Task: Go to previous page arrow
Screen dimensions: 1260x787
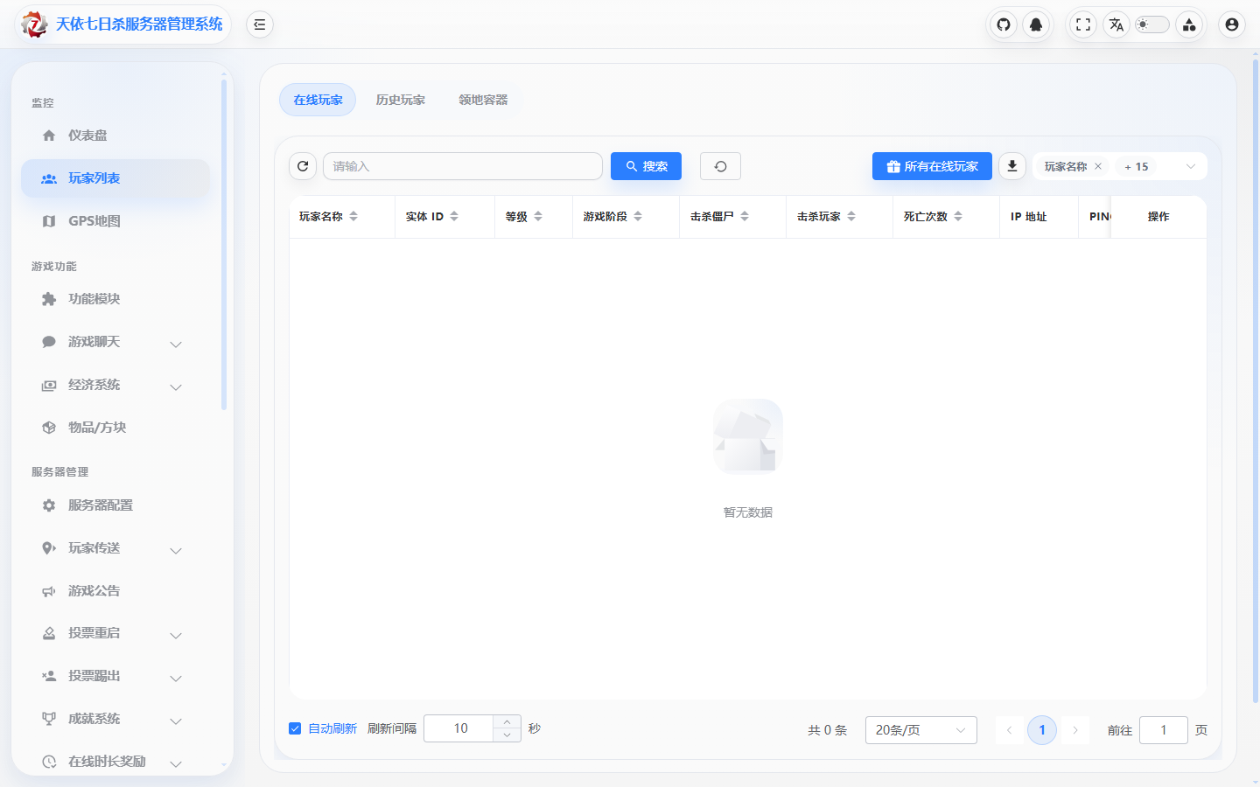Action: click(x=1009, y=730)
